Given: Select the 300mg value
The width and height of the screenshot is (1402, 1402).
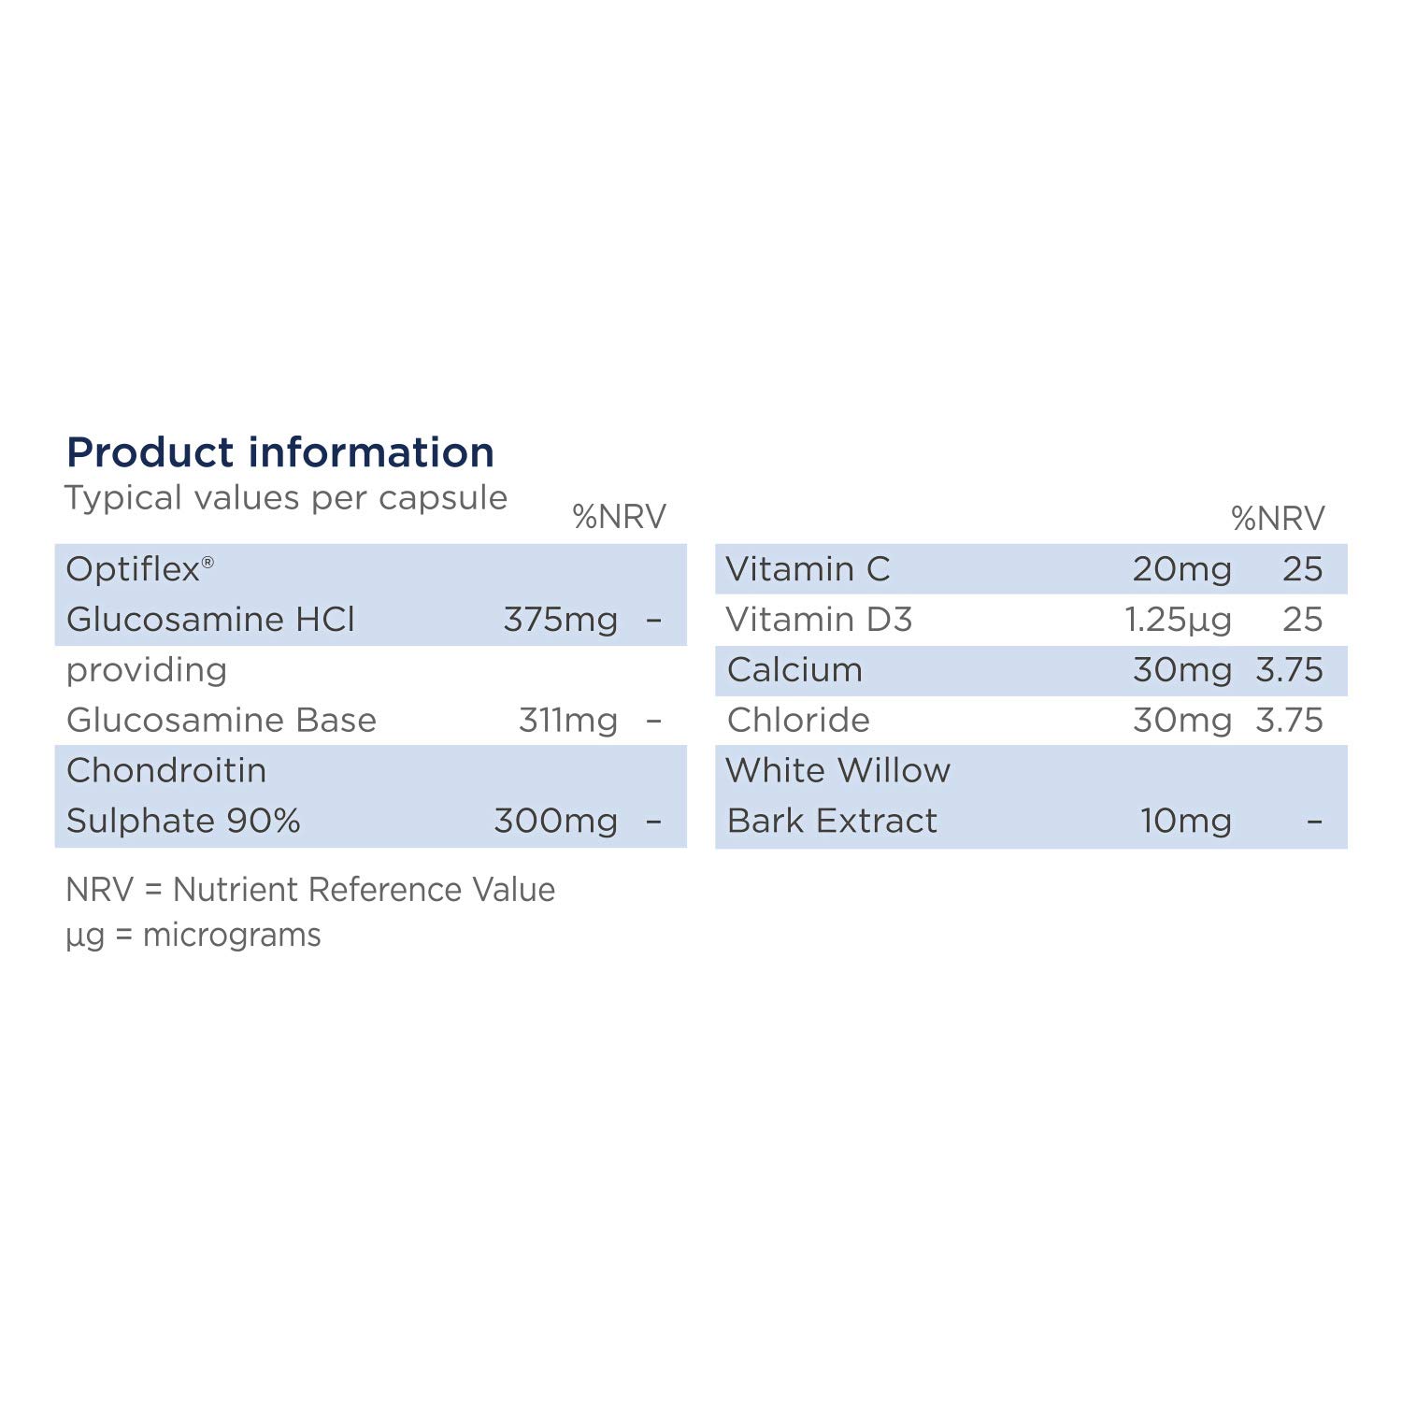Looking at the screenshot, I should [x=555, y=821].
